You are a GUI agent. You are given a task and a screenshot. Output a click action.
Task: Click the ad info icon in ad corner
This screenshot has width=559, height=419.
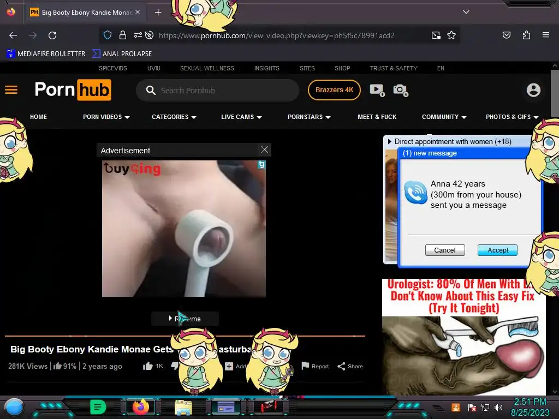261,164
